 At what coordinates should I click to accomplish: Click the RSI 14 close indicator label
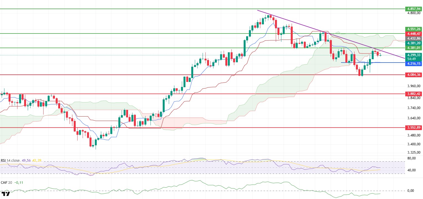(10, 160)
